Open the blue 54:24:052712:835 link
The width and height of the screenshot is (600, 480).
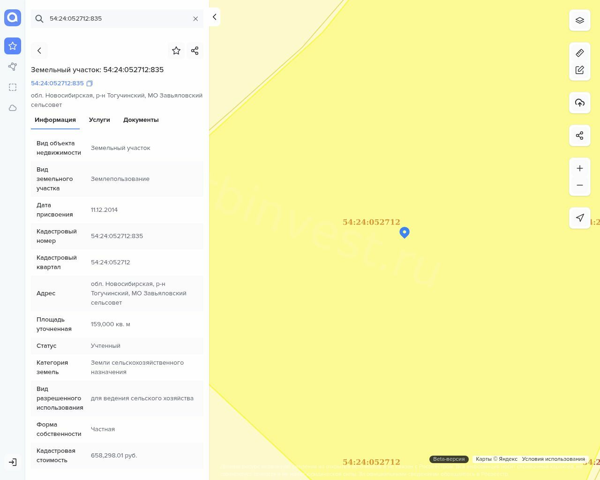coord(57,83)
